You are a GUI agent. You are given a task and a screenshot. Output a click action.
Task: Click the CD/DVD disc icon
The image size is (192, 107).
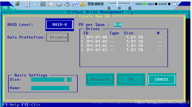75,4
